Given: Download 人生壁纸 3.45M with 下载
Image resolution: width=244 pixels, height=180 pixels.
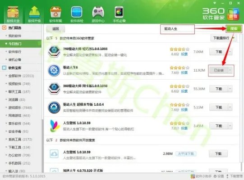Looking at the screenshot, I should pyautogui.click(x=219, y=126).
